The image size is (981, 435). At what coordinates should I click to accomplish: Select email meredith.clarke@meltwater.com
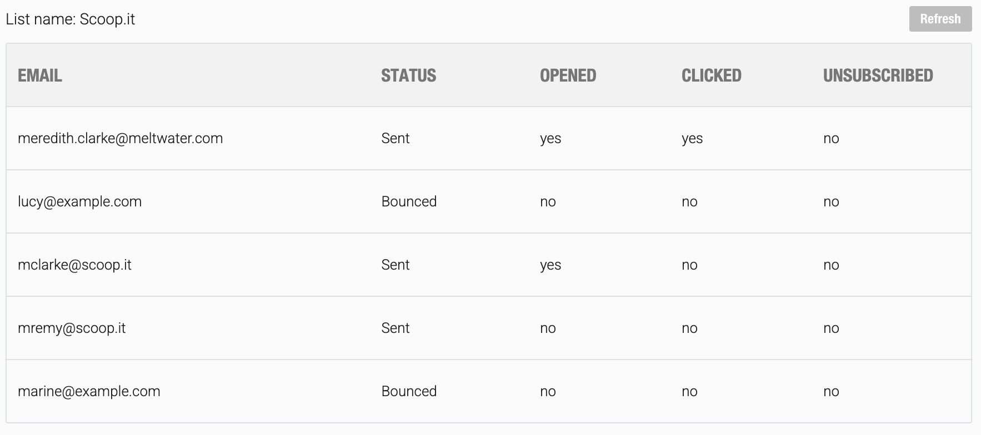(120, 138)
